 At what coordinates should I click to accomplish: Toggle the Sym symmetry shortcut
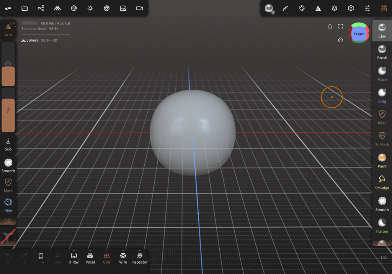pos(8,29)
